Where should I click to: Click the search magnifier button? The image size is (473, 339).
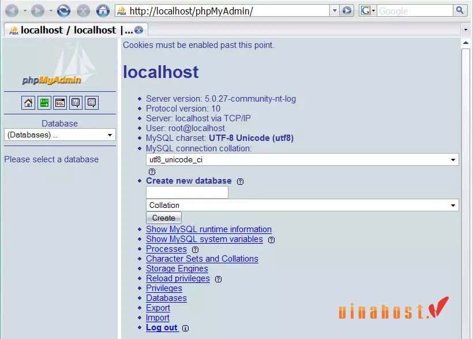click(460, 10)
